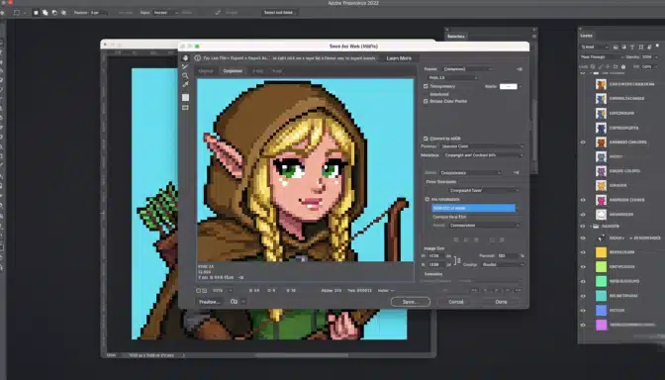Choose Add to Selection icon in options bar
The width and height of the screenshot is (665, 380).
(45, 13)
